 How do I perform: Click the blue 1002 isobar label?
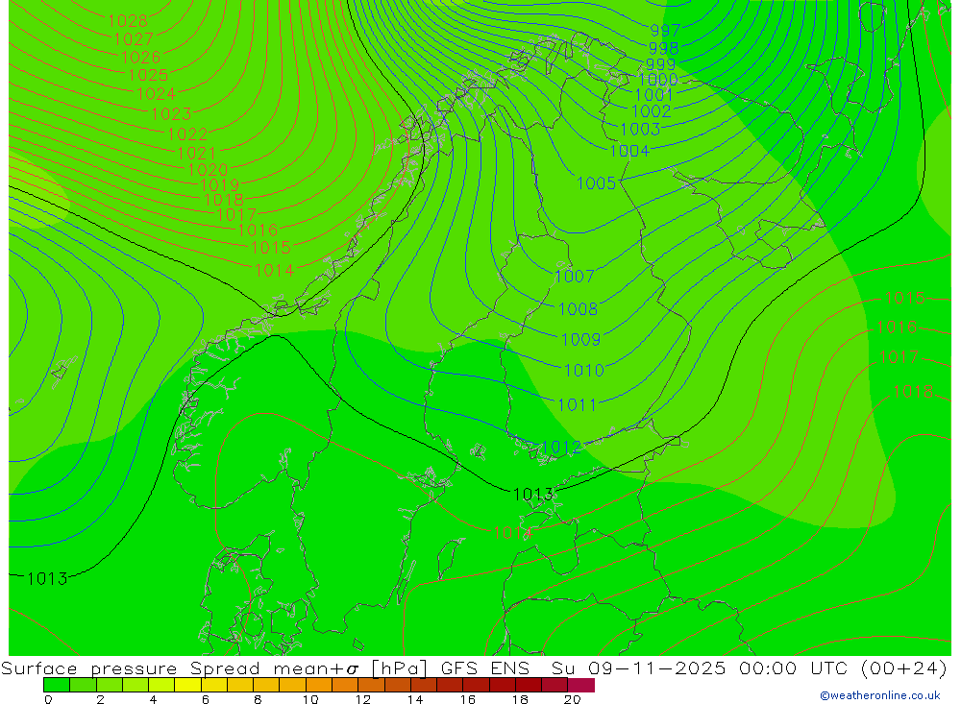coord(652,111)
